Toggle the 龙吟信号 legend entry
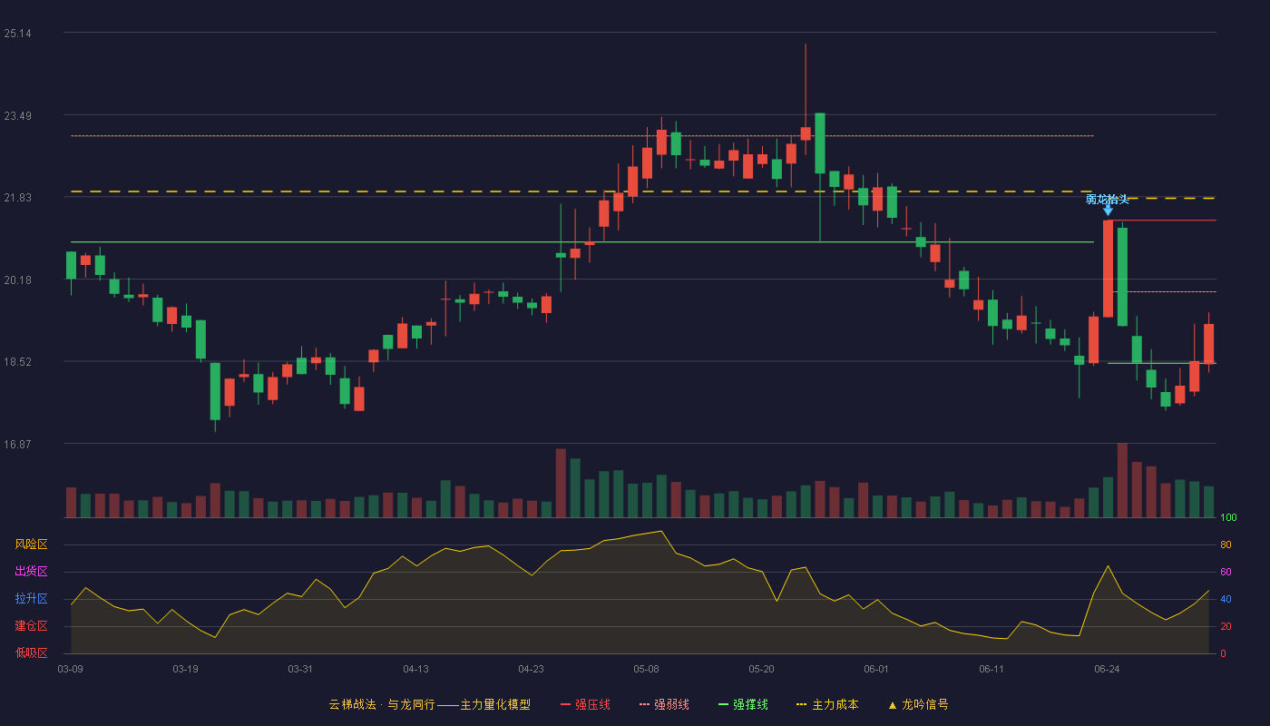Viewport: 1270px width, 726px height. tap(917, 704)
